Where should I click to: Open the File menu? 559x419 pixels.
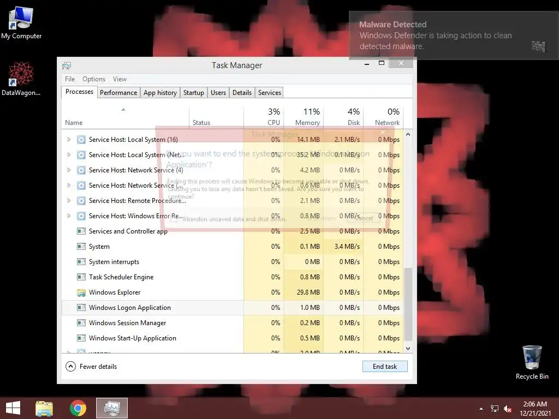click(x=70, y=79)
